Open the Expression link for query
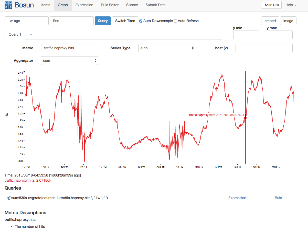This screenshot has height=235, width=308. tap(237, 198)
